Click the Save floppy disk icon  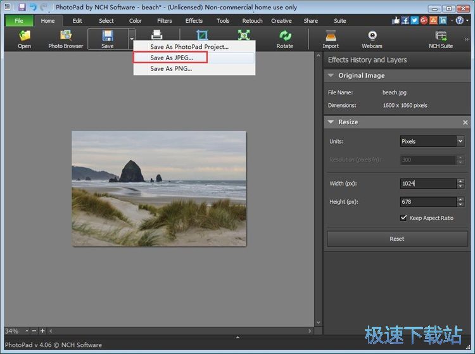coord(108,35)
